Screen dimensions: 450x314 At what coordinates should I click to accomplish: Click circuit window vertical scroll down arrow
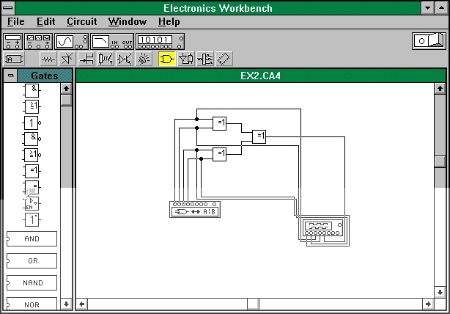pos(440,293)
